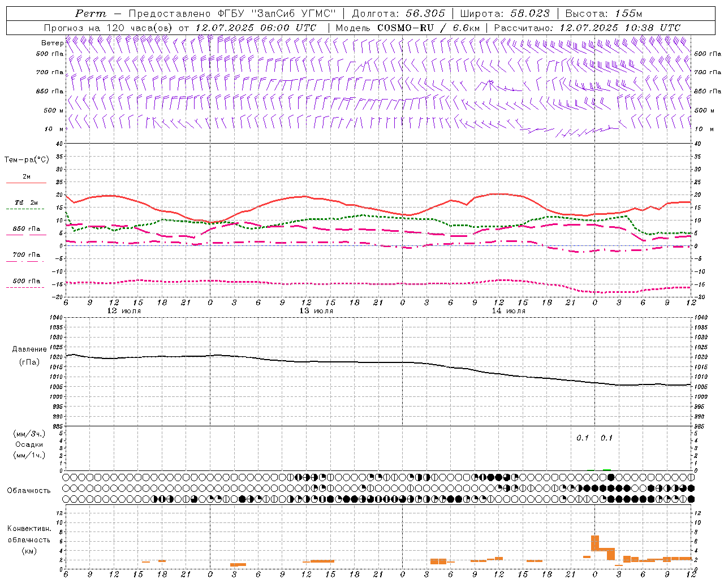Click the '(км)' convective cloud unit label
This screenshot has height=579, width=724.
[x=29, y=551]
